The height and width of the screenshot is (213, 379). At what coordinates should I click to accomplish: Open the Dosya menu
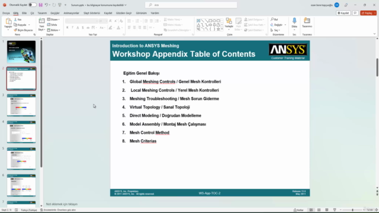[6, 13]
